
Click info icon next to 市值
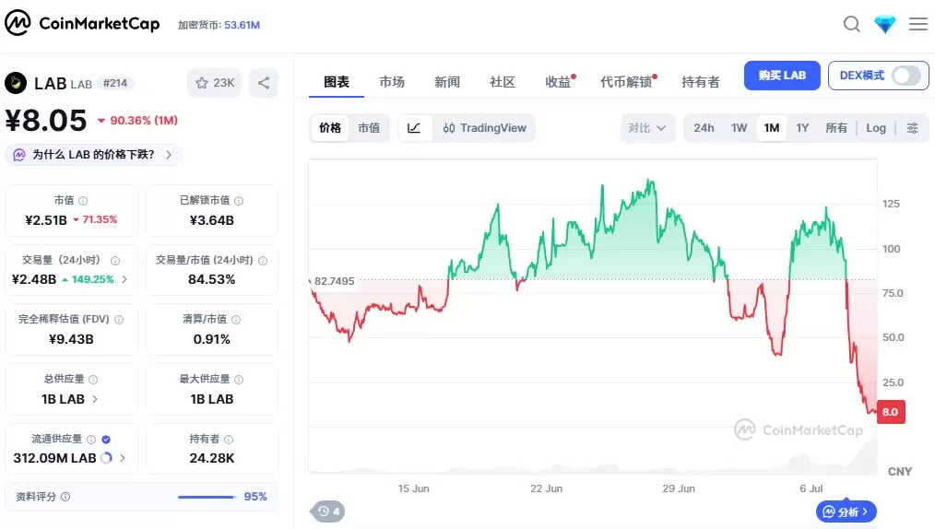click(84, 201)
